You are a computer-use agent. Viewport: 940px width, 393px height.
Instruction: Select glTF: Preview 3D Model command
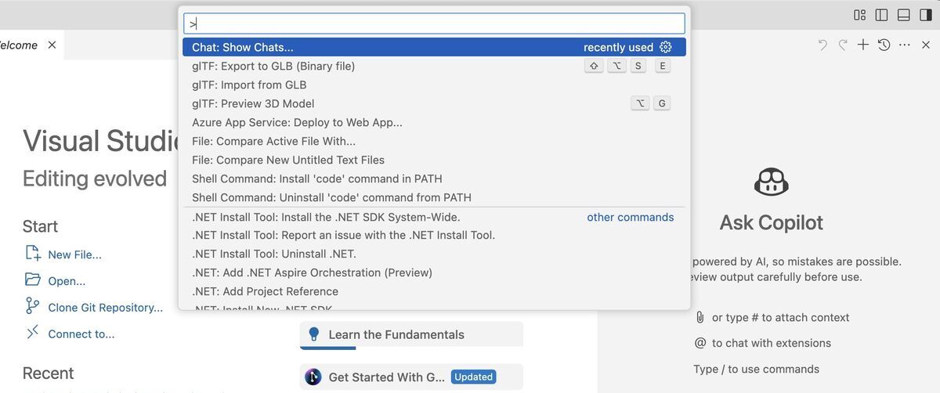[x=434, y=103]
